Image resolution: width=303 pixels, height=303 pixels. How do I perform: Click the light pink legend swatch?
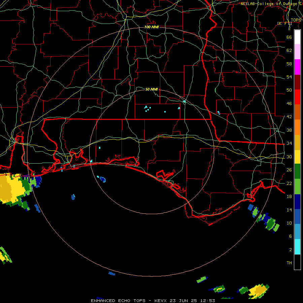point(297,52)
